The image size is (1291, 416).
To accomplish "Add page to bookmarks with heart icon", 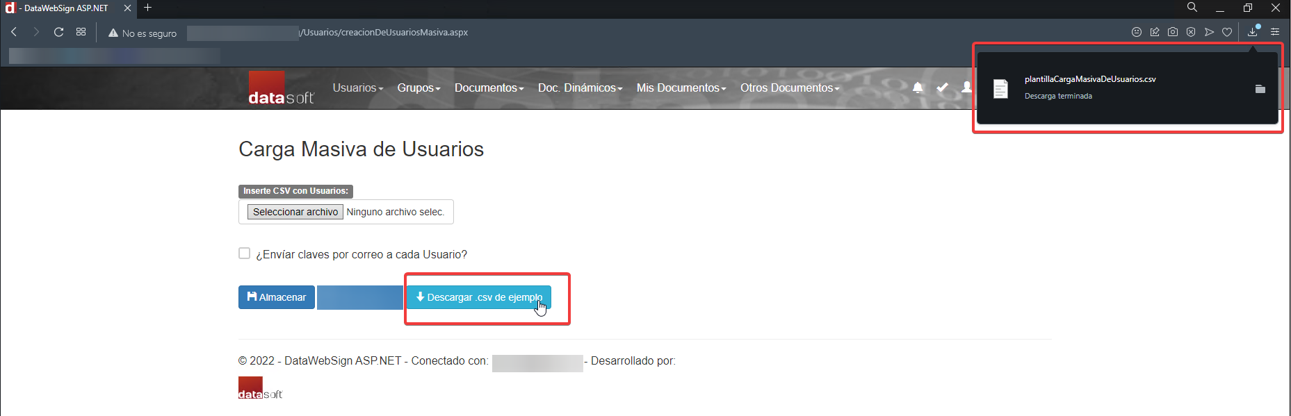I will coord(1227,32).
